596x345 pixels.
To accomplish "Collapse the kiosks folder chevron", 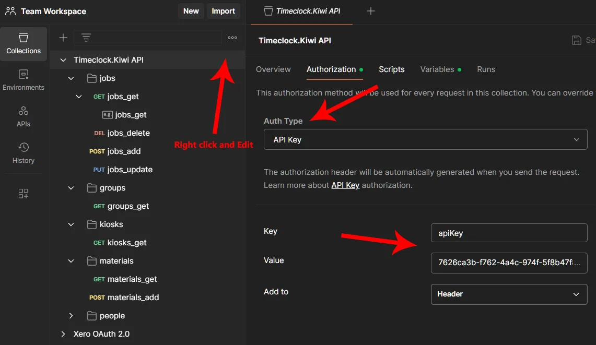I will (71, 224).
